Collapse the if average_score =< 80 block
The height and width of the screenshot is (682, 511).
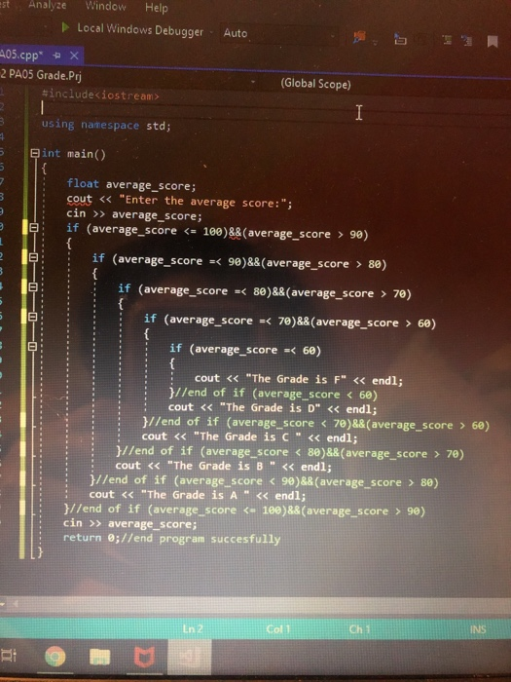pos(33,287)
